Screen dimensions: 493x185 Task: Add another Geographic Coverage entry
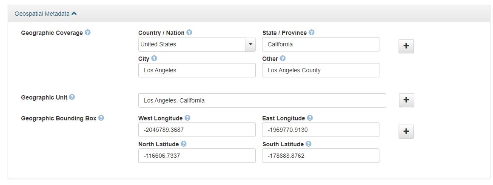[x=406, y=46]
